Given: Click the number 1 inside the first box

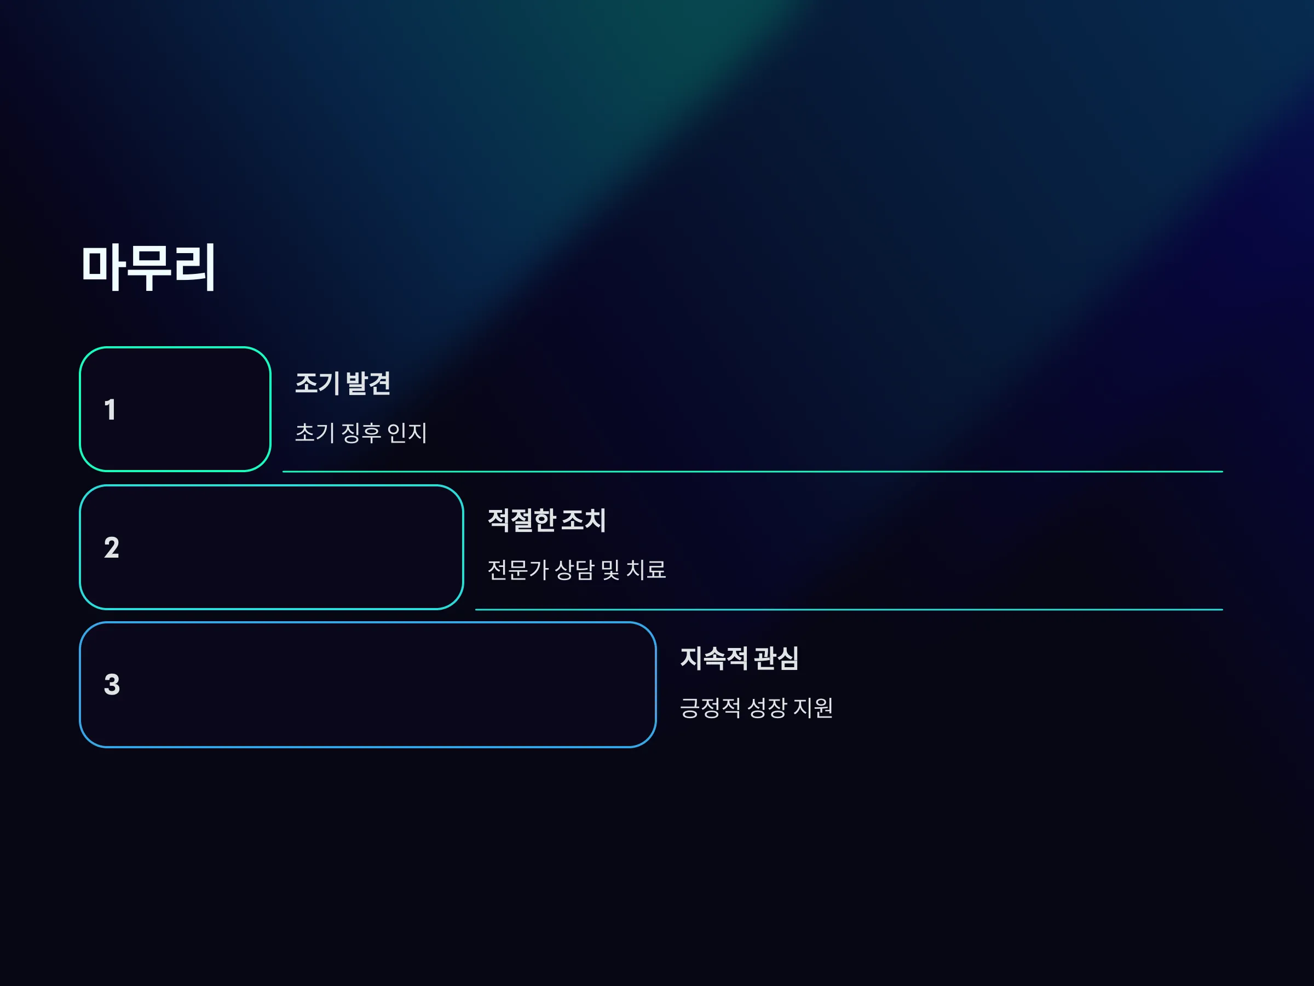Looking at the screenshot, I should point(110,410).
